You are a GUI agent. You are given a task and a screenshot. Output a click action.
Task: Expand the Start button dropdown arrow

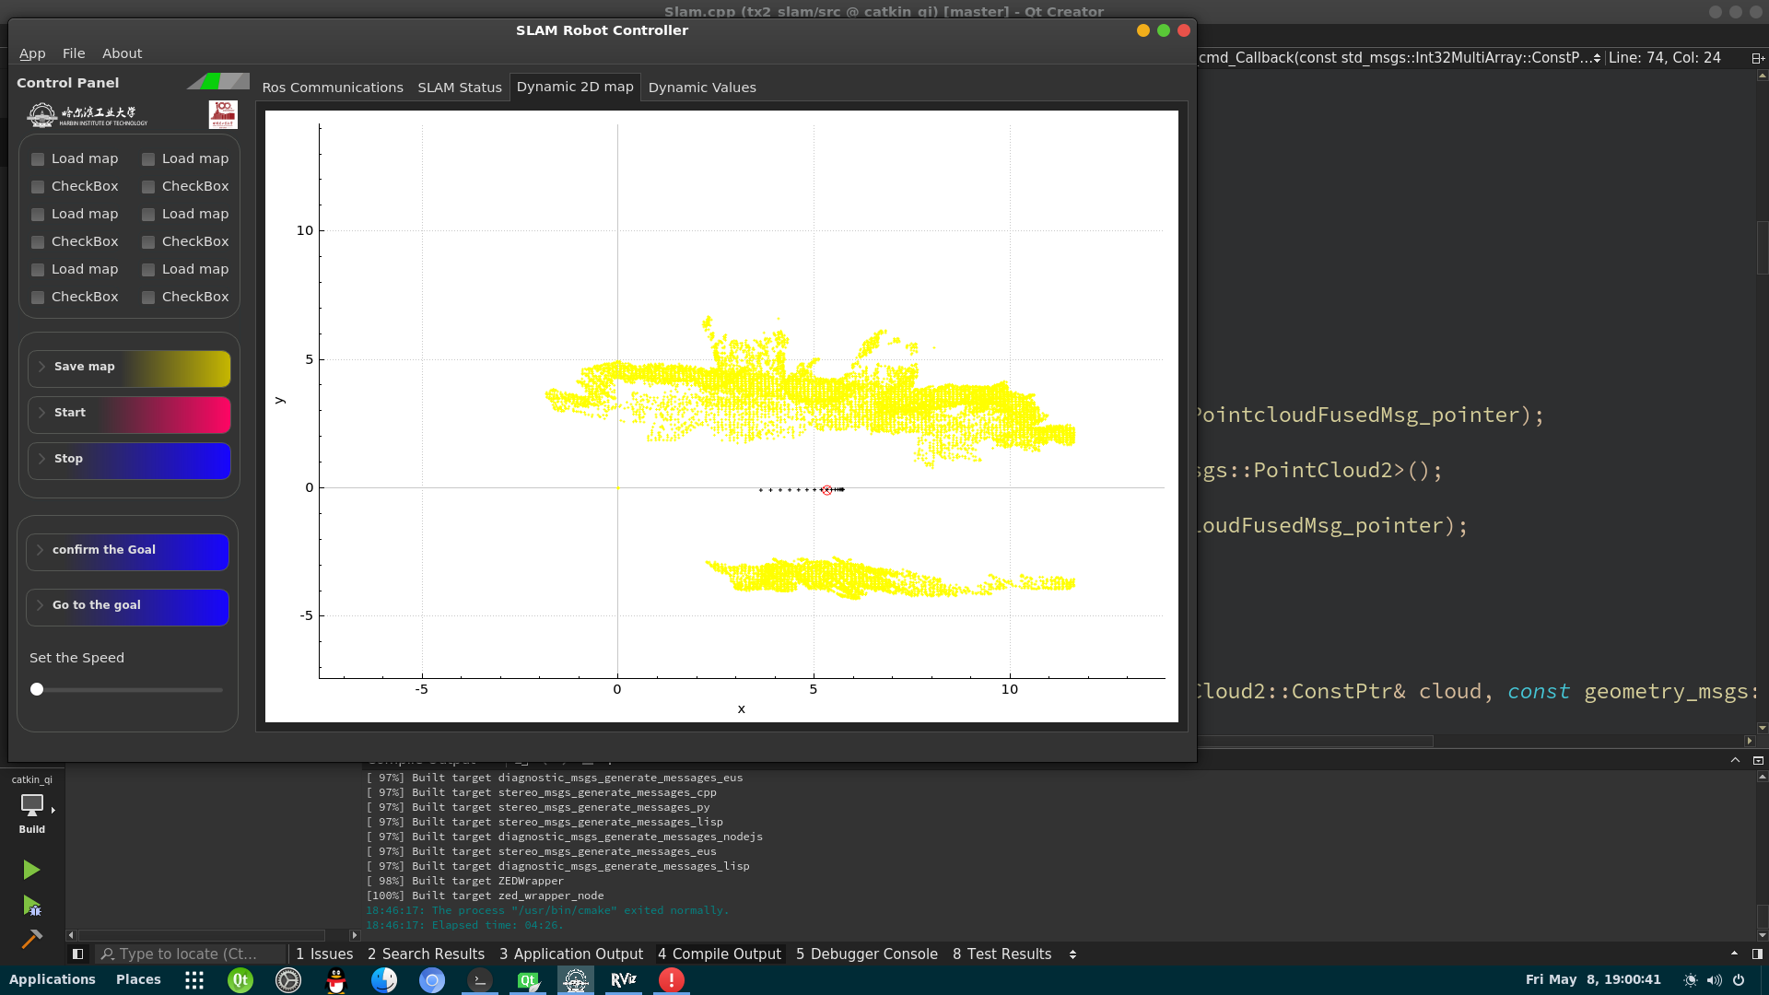tap(41, 412)
